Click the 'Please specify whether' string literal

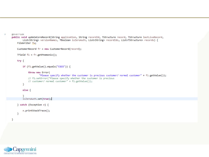tap(90, 75)
